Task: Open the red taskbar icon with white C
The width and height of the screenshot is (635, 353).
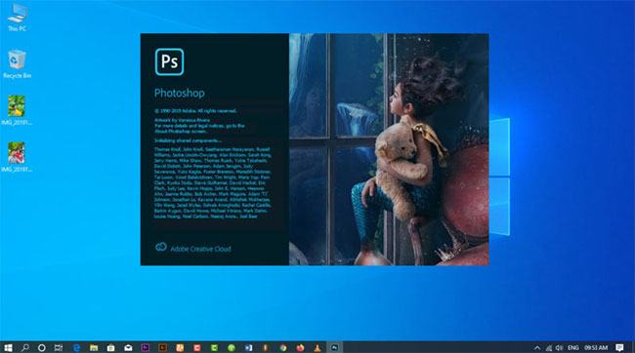Action: click(196, 347)
